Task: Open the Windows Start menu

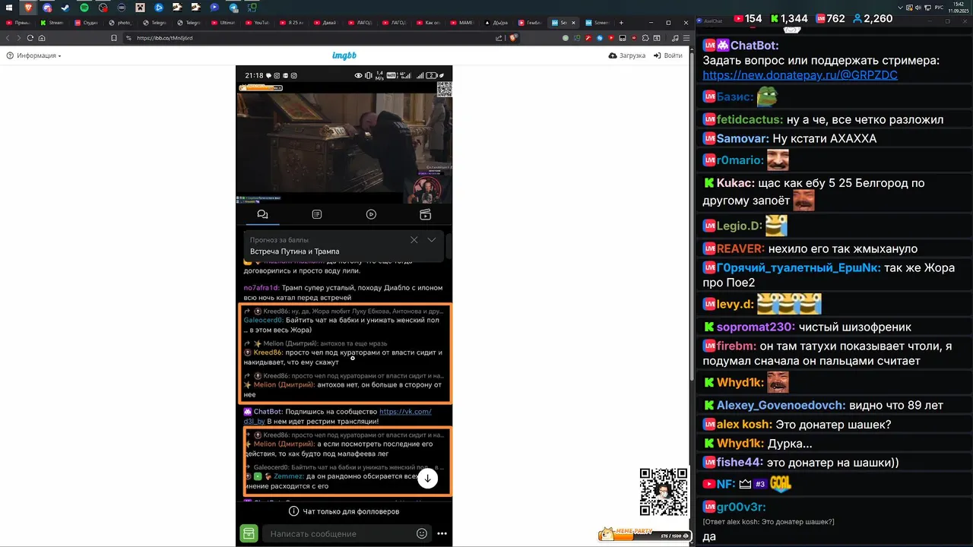Action: coord(8,8)
